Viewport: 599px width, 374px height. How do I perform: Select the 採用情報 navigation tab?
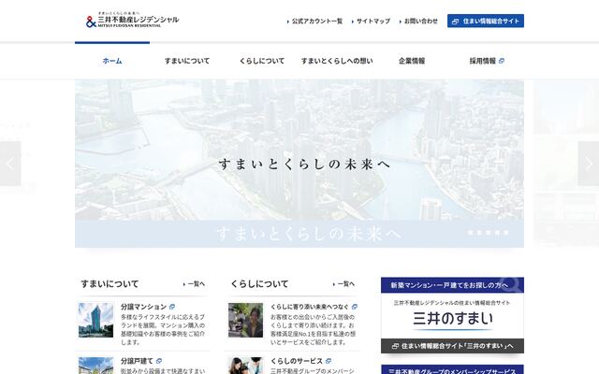point(487,61)
